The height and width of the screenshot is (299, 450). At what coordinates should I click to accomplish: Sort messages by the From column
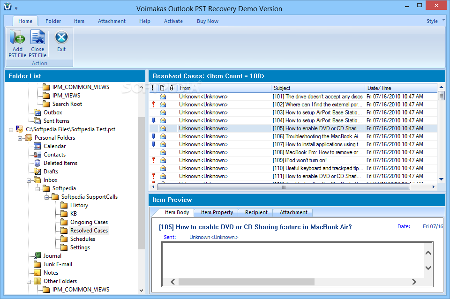(x=225, y=88)
